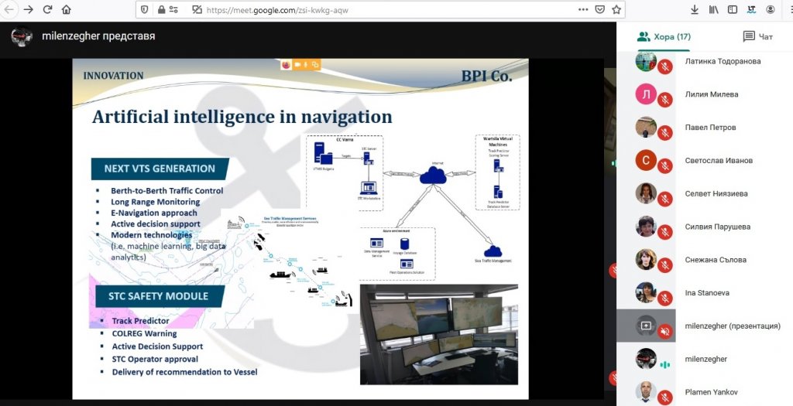The width and height of the screenshot is (793, 406).
Task: Click Ina Stanoeva muted microphone icon
Action: pyautogui.click(x=665, y=298)
